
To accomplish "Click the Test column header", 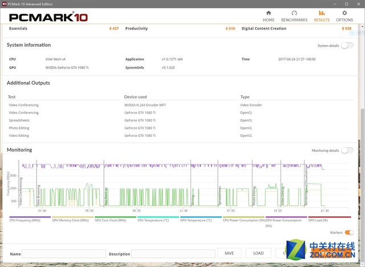I will (11, 97).
